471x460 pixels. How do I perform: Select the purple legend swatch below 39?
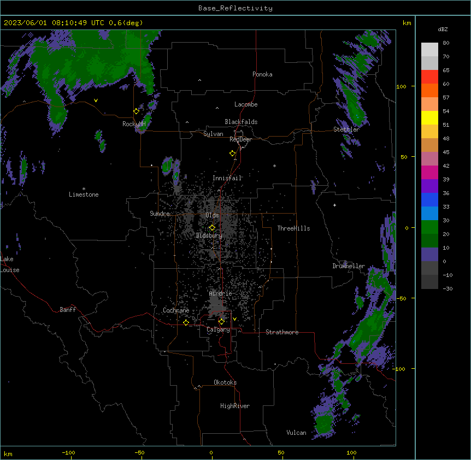429,186
